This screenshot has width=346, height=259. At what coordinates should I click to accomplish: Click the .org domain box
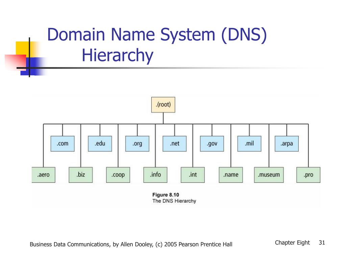(x=137, y=144)
